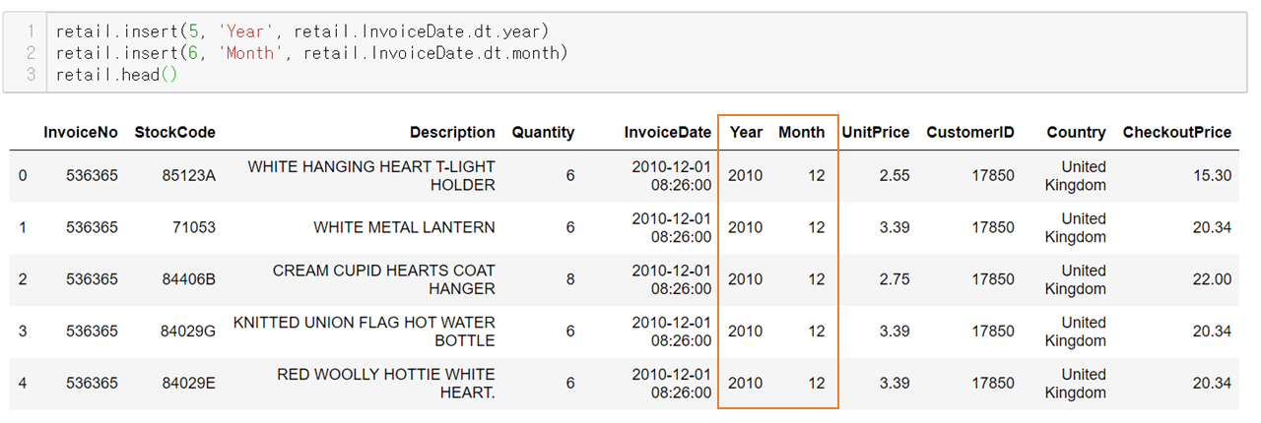Click the quantity value 8
The image size is (1261, 423).
570,279
